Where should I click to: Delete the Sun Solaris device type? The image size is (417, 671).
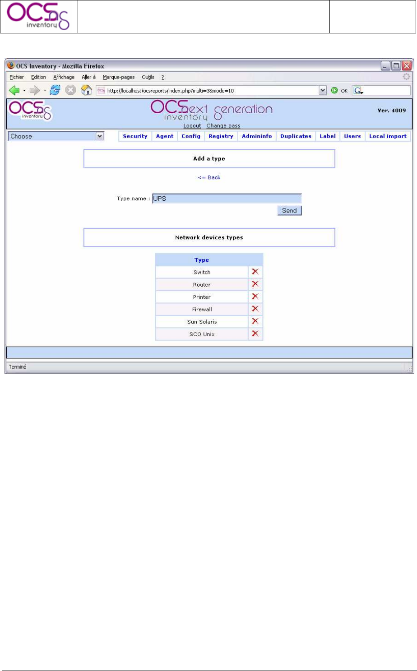pos(255,321)
